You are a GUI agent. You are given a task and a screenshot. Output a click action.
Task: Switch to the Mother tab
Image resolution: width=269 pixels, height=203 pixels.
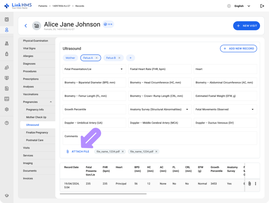[x=70, y=58]
